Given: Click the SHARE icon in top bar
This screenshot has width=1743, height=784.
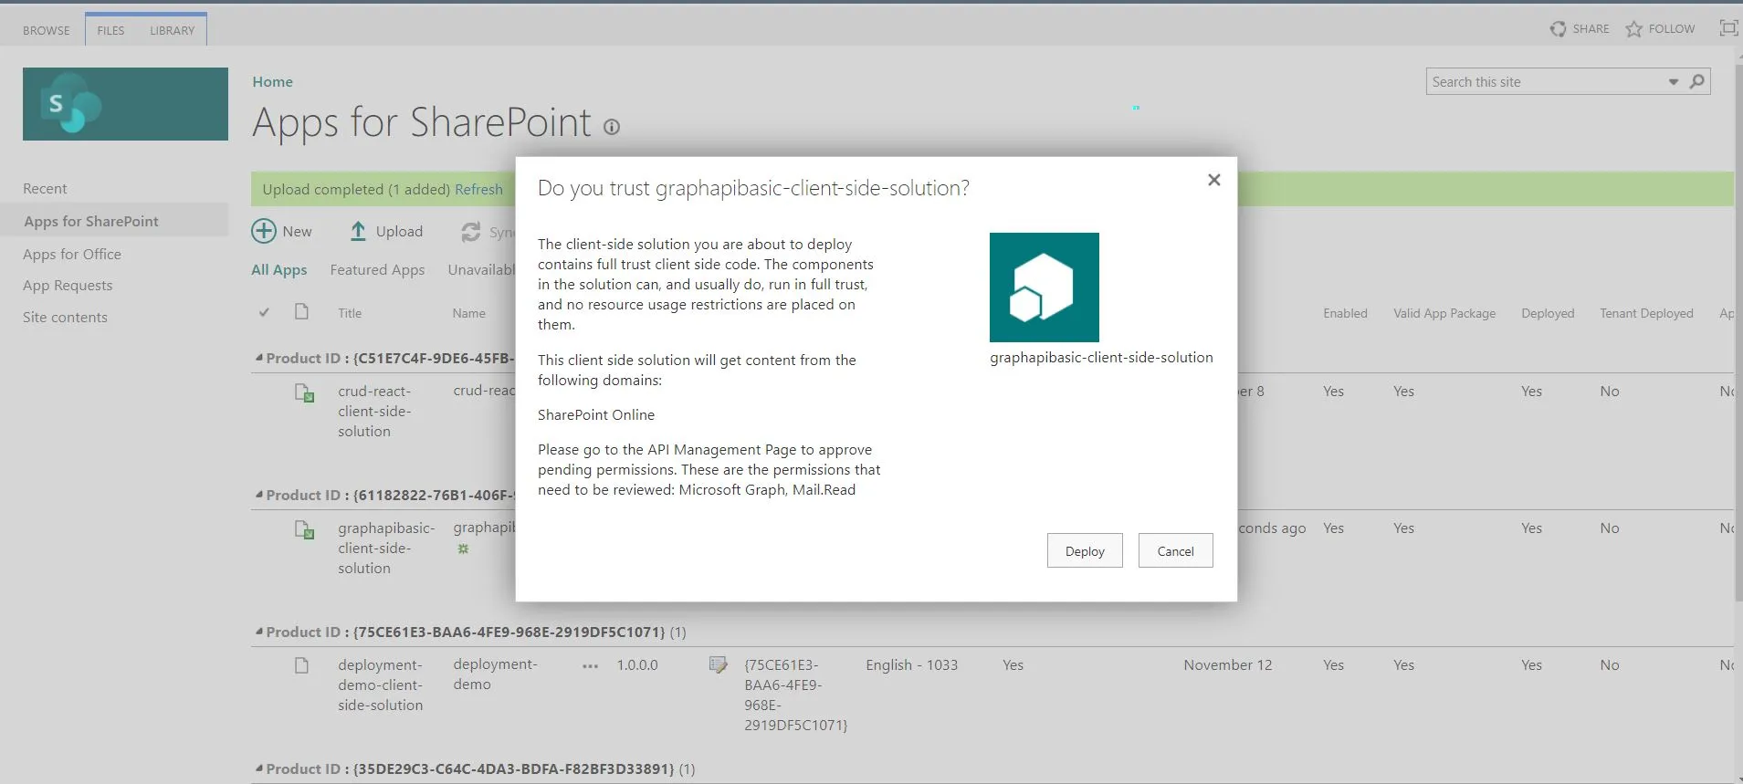Looking at the screenshot, I should coord(1558,29).
